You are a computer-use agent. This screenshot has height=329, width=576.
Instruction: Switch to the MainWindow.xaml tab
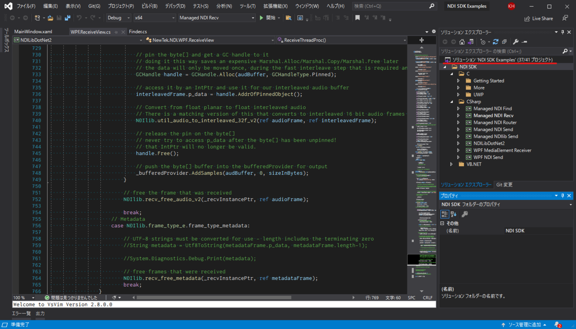33,32
